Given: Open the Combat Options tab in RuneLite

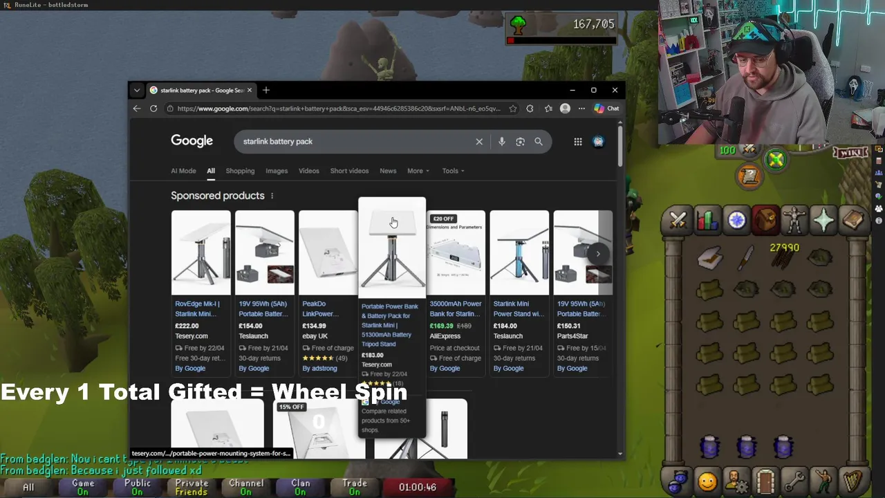Looking at the screenshot, I should (x=678, y=220).
